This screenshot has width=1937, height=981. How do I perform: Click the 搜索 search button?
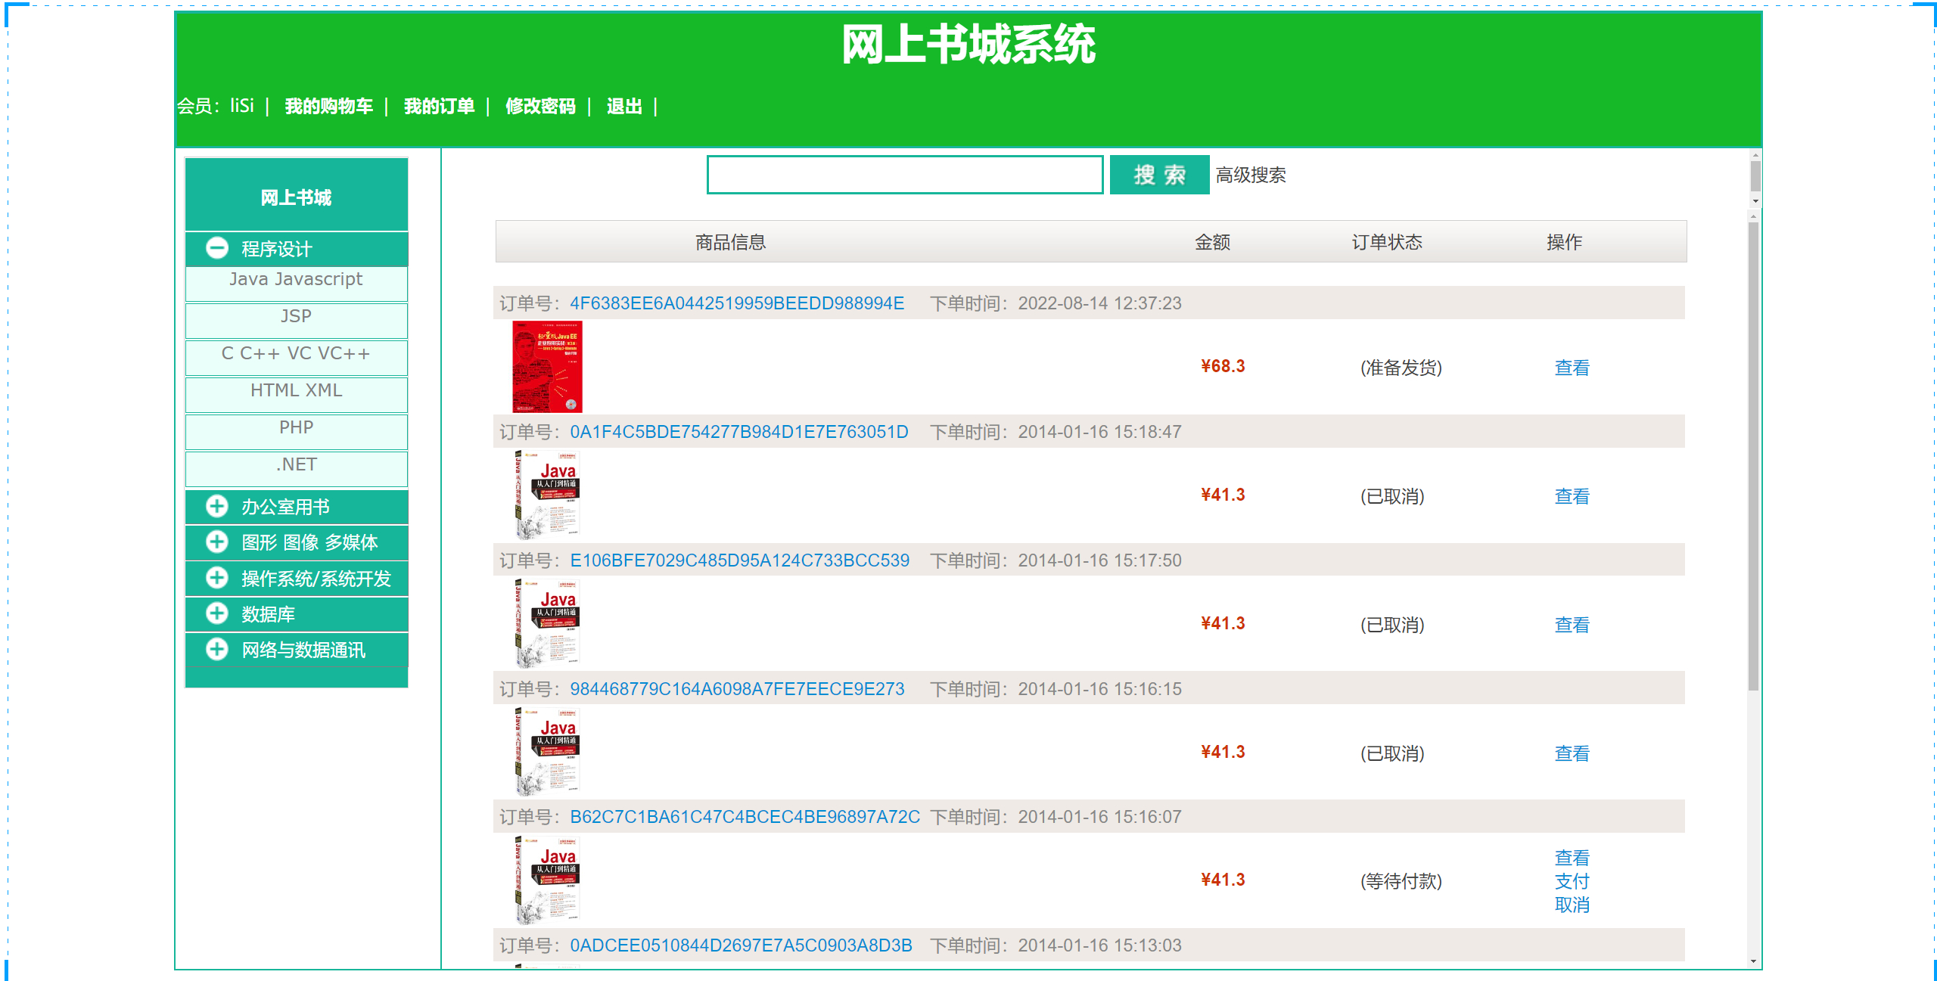1159,175
